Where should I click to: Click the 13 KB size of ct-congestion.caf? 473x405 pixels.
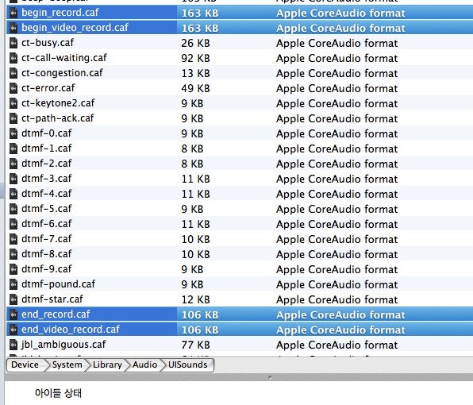(x=195, y=73)
